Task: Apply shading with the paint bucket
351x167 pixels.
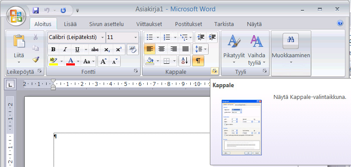Action: [x=150, y=61]
